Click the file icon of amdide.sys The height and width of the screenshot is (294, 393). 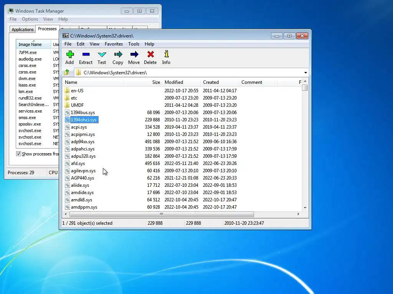[x=67, y=192]
